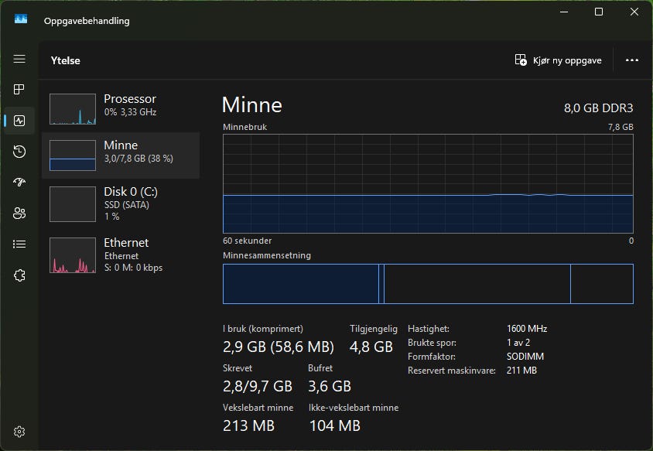The image size is (653, 451).
Task: Click the Ethernet throughput thumbnail graph
Action: (73, 255)
